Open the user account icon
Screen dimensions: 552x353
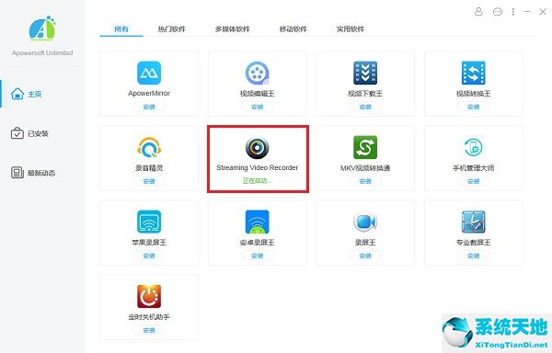(478, 12)
